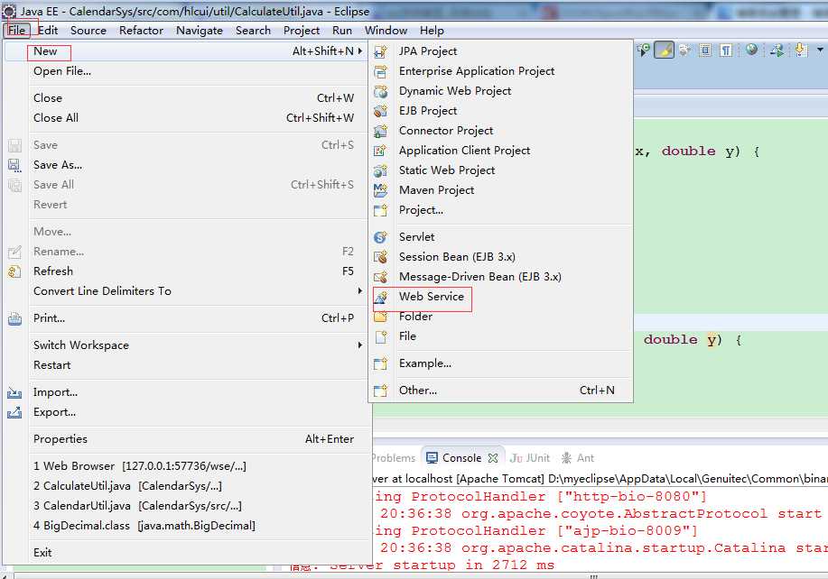Select Dynamic Web Project entry
Viewport: 828px width, 579px height.
[x=500, y=91]
